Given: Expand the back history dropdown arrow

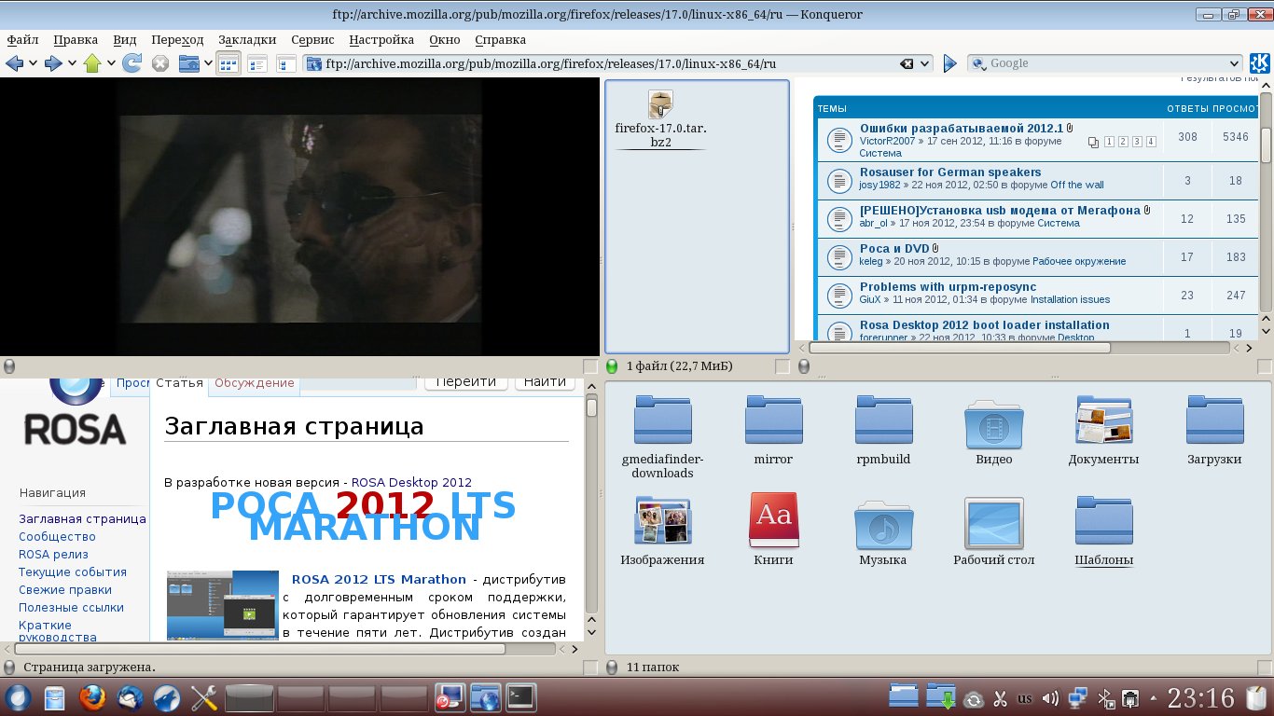Looking at the screenshot, I should click(33, 63).
